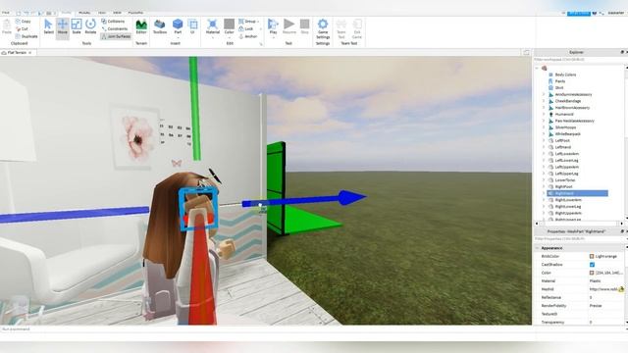The width and height of the screenshot is (628, 353).
Task: Open the Material dropdown arrow
Action: [x=213, y=37]
